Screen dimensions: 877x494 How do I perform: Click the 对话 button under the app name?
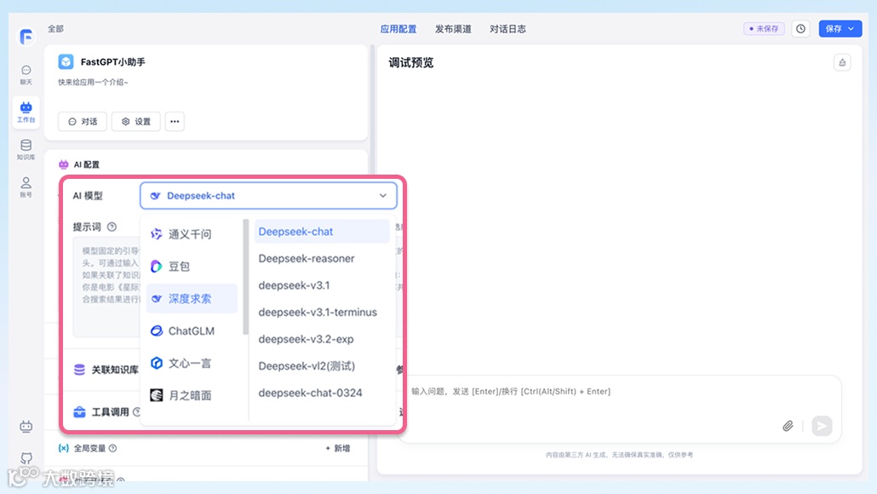point(83,122)
